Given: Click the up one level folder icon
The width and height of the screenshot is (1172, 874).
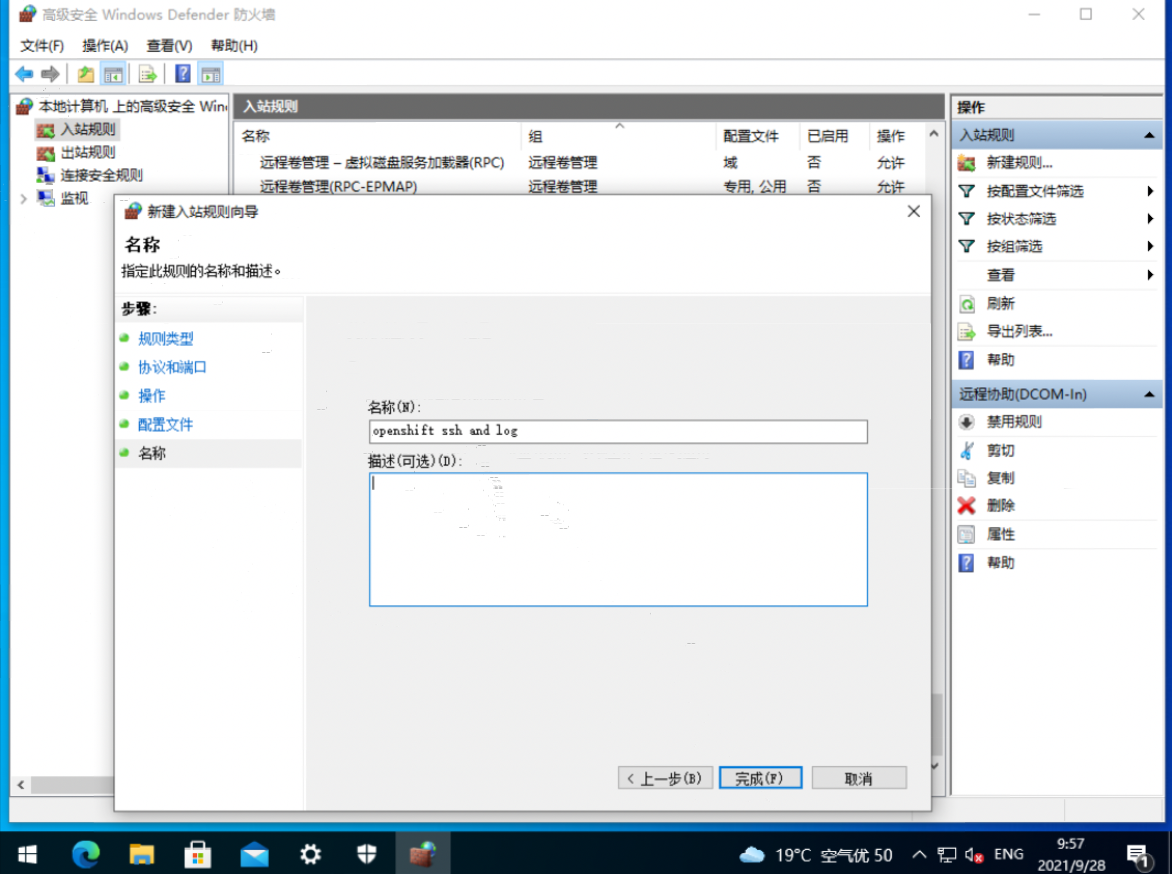Looking at the screenshot, I should click(85, 74).
